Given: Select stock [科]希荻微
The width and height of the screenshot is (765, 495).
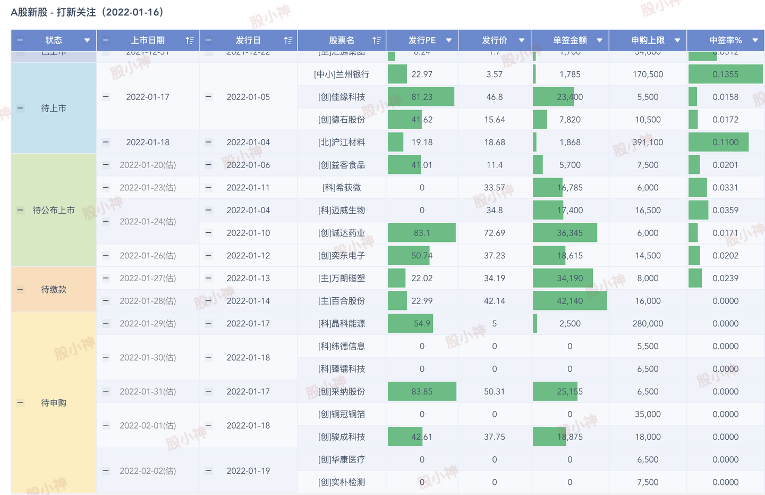Looking at the screenshot, I should pyautogui.click(x=342, y=187).
